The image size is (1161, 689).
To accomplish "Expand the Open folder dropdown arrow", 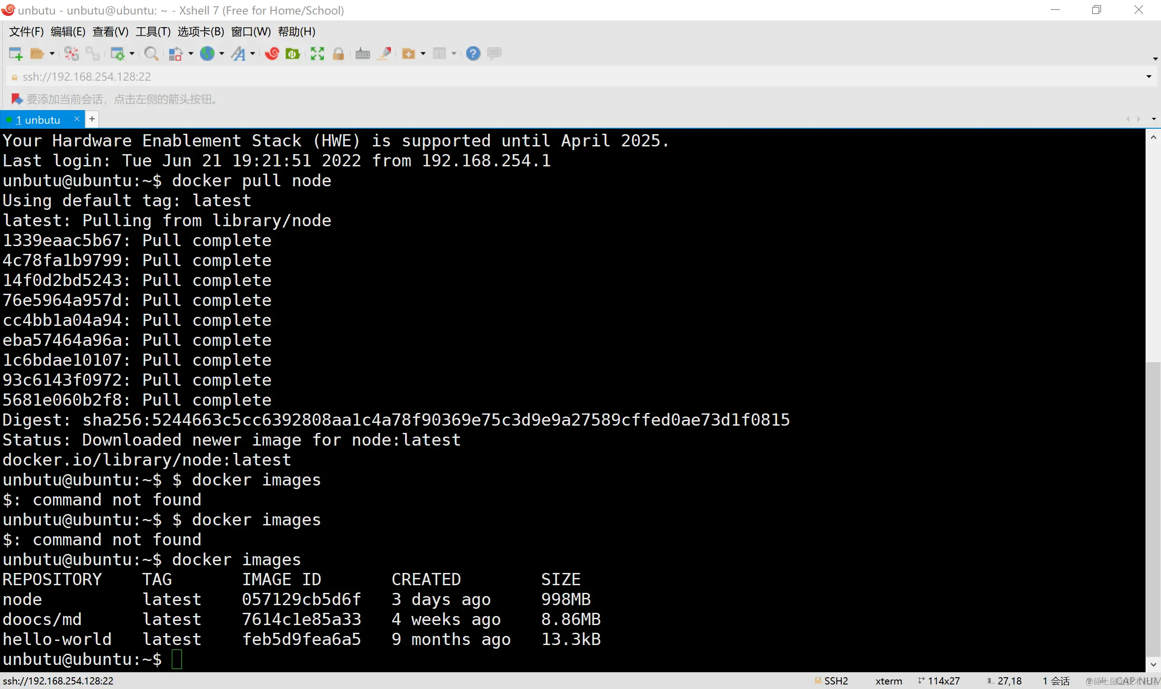I will [x=52, y=54].
